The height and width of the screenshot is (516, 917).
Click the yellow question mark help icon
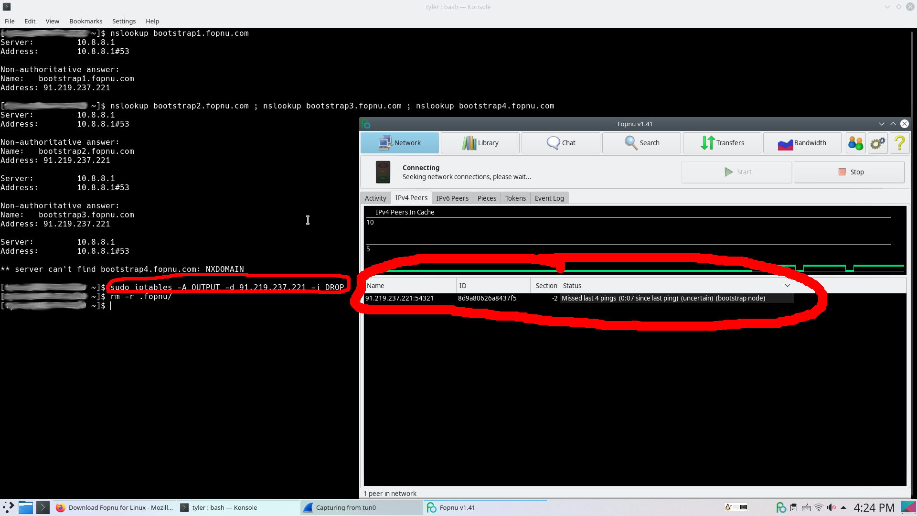(x=899, y=143)
